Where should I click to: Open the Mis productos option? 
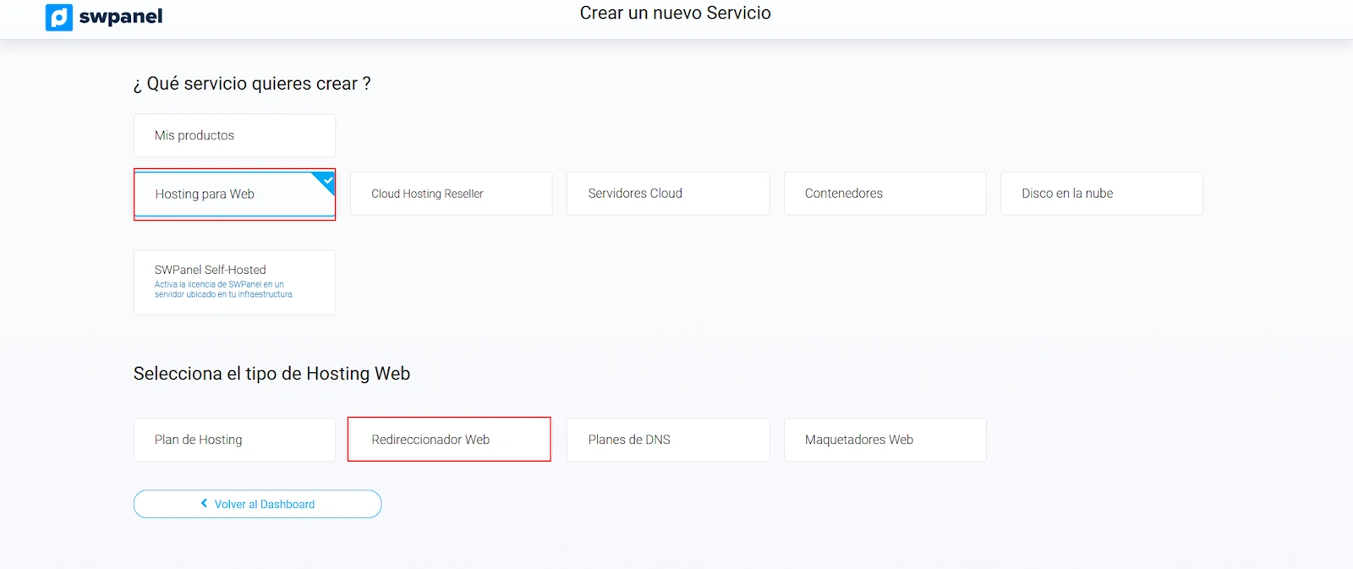tap(234, 135)
